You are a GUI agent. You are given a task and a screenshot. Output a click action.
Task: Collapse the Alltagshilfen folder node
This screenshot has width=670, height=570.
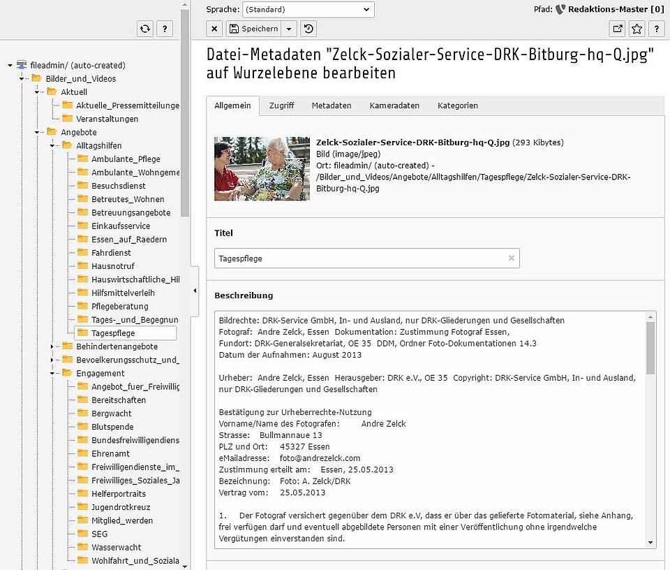pos(52,146)
